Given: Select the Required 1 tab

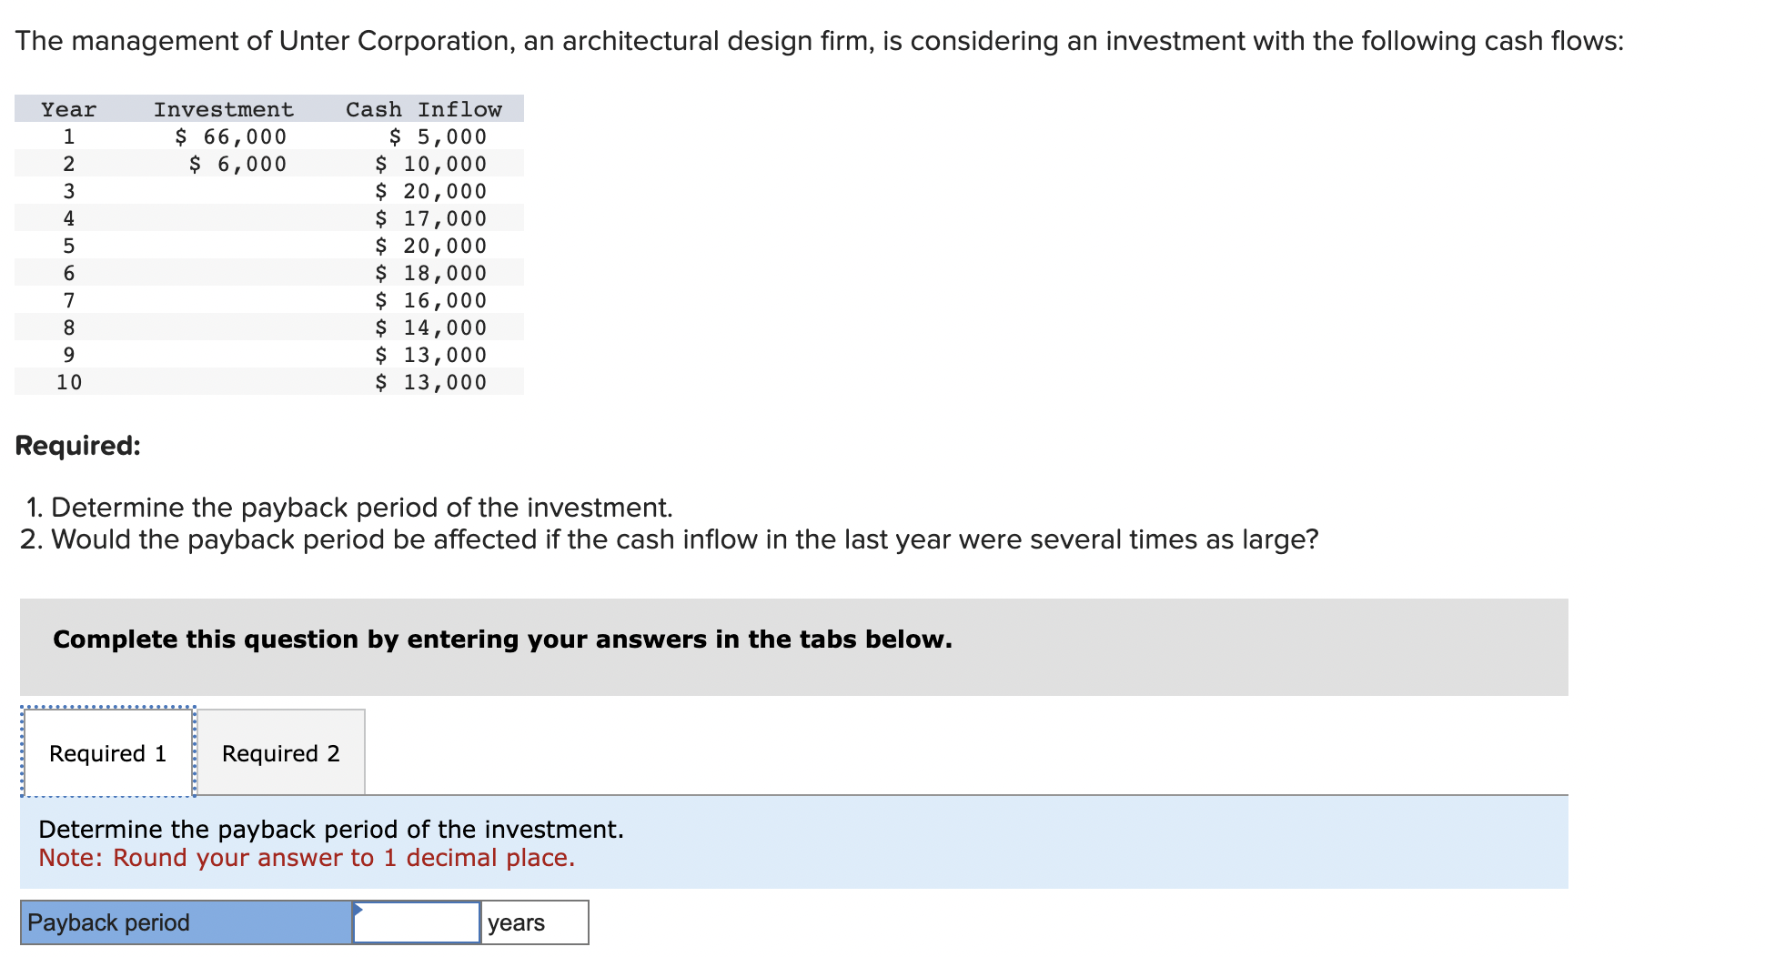Looking at the screenshot, I should click(108, 752).
